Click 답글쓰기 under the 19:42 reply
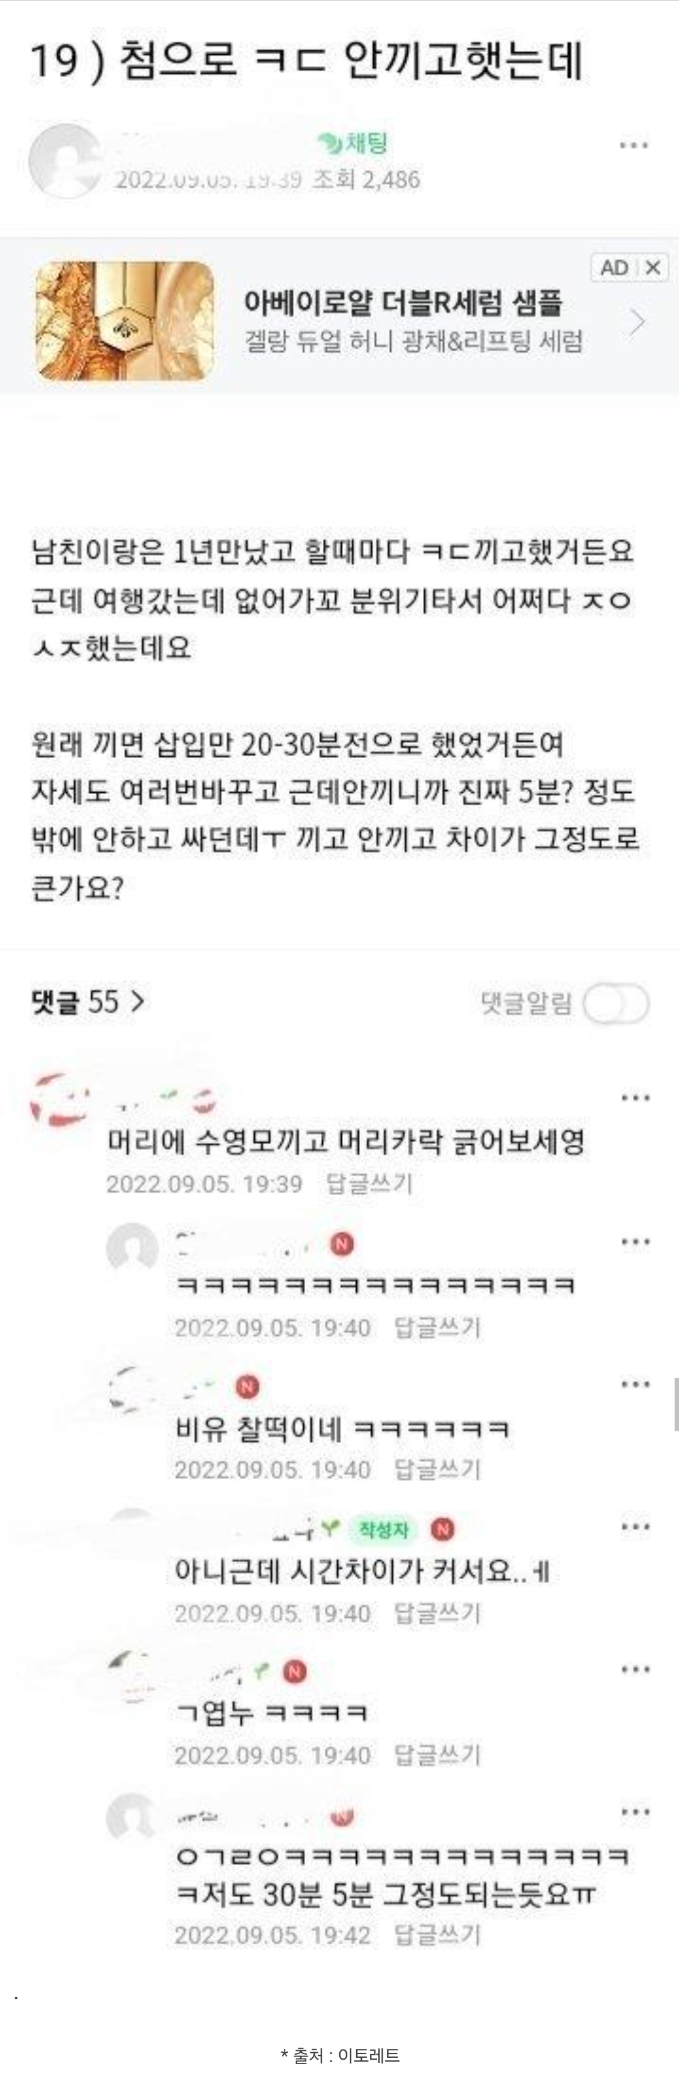Screen dimensions: 679x2100 tap(437, 1934)
